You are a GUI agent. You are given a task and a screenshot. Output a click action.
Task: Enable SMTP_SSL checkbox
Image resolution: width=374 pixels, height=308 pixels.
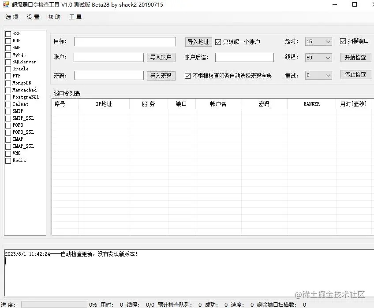tap(8, 118)
